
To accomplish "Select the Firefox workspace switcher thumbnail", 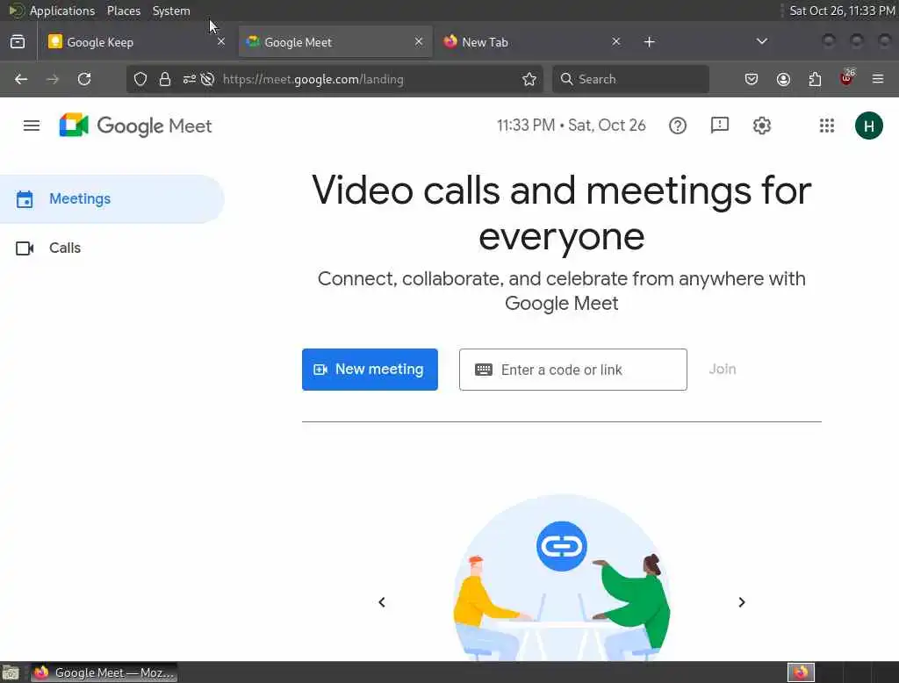I will (x=801, y=672).
